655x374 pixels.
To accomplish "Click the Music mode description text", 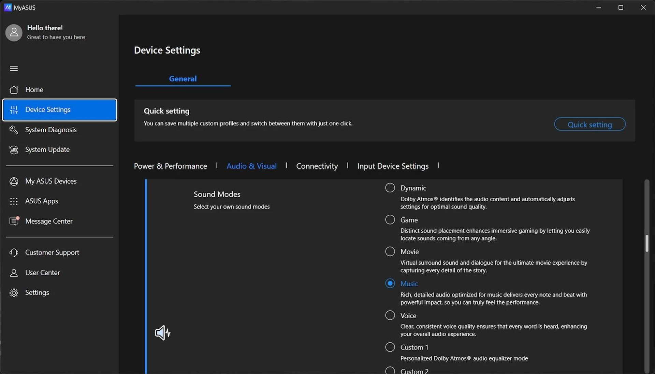I will click(494, 299).
